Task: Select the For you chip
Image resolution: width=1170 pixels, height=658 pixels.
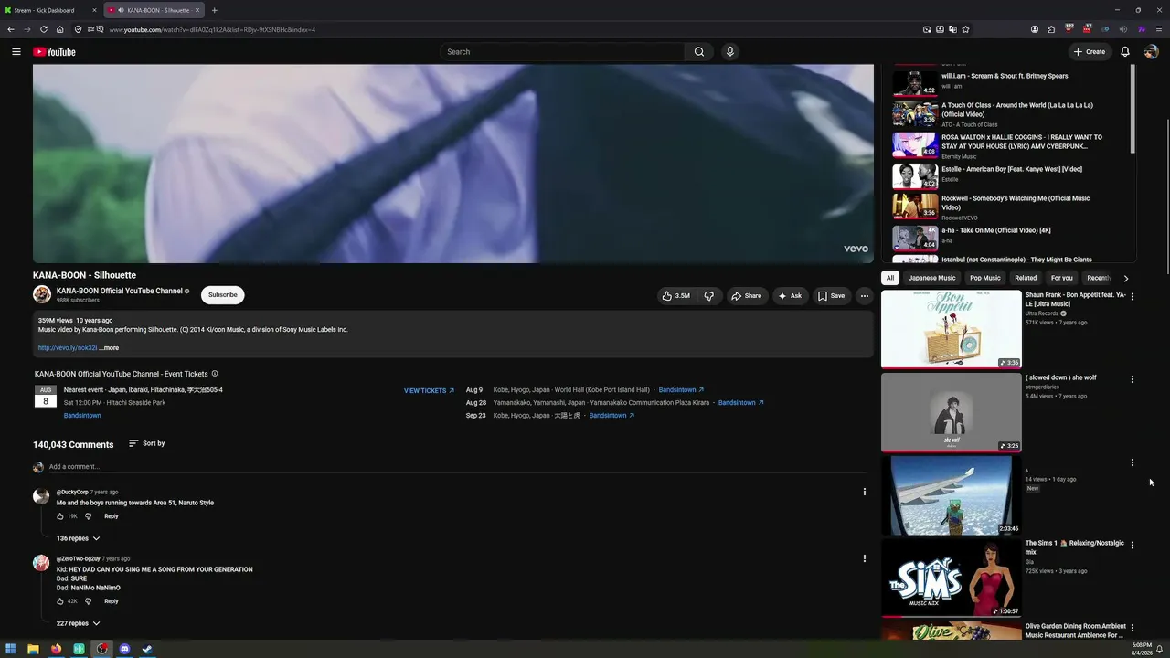Action: pos(1061,278)
